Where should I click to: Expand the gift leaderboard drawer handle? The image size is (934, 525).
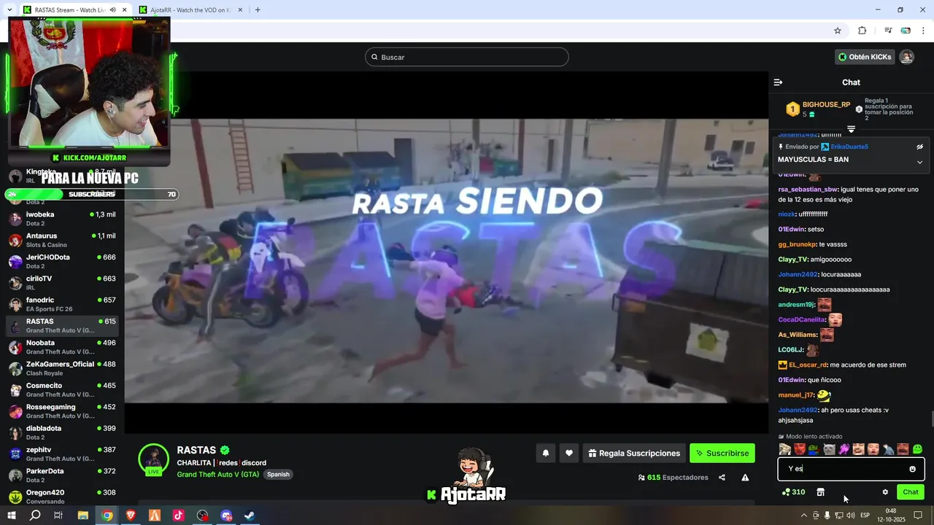click(851, 129)
